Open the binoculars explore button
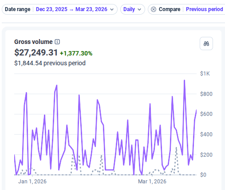The width and height of the screenshot is (225, 190). (206, 44)
